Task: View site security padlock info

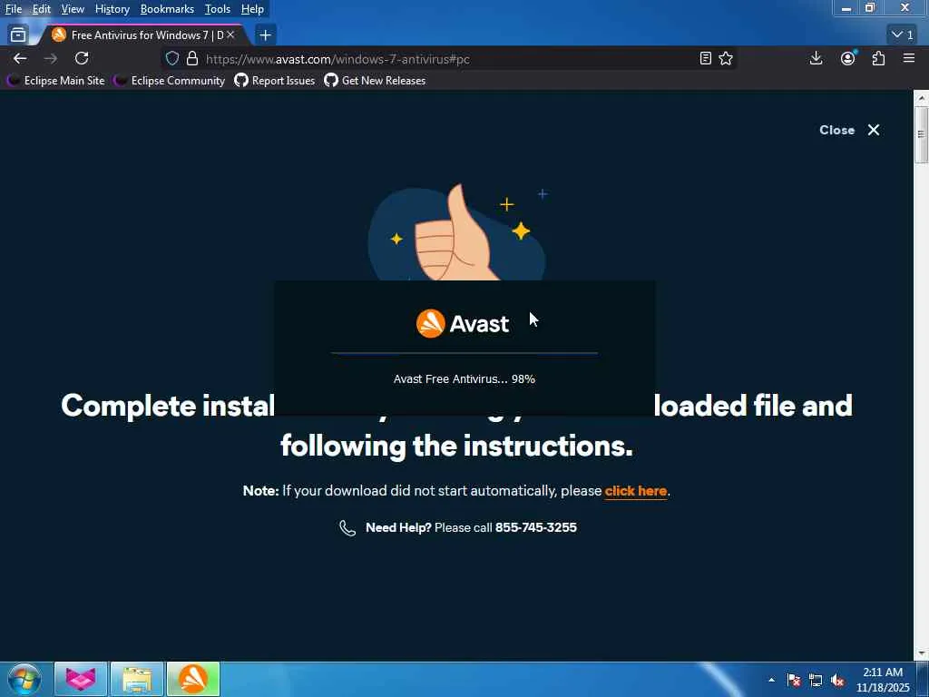Action: pos(192,59)
